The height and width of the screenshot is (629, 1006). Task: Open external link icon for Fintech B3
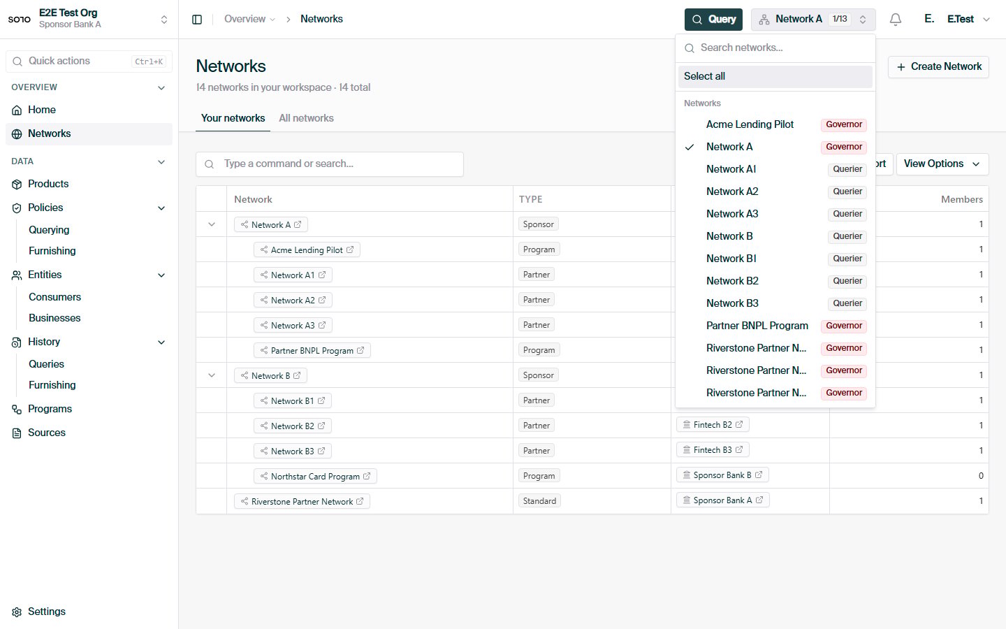pos(739,450)
